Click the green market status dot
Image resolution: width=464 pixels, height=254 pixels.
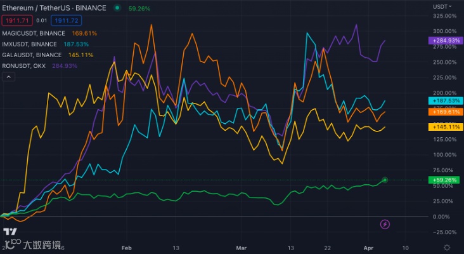pyautogui.click(x=117, y=8)
